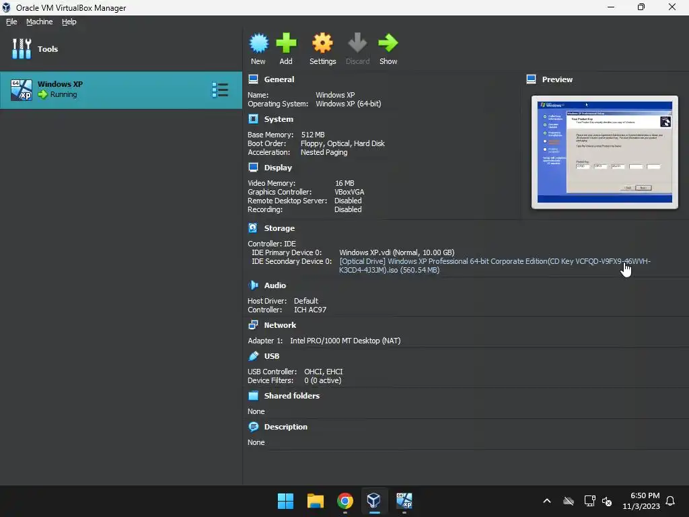Viewport: 689px width, 517px height.
Task: Click the '0 (0 active)' device filters value
Action: tap(322, 380)
